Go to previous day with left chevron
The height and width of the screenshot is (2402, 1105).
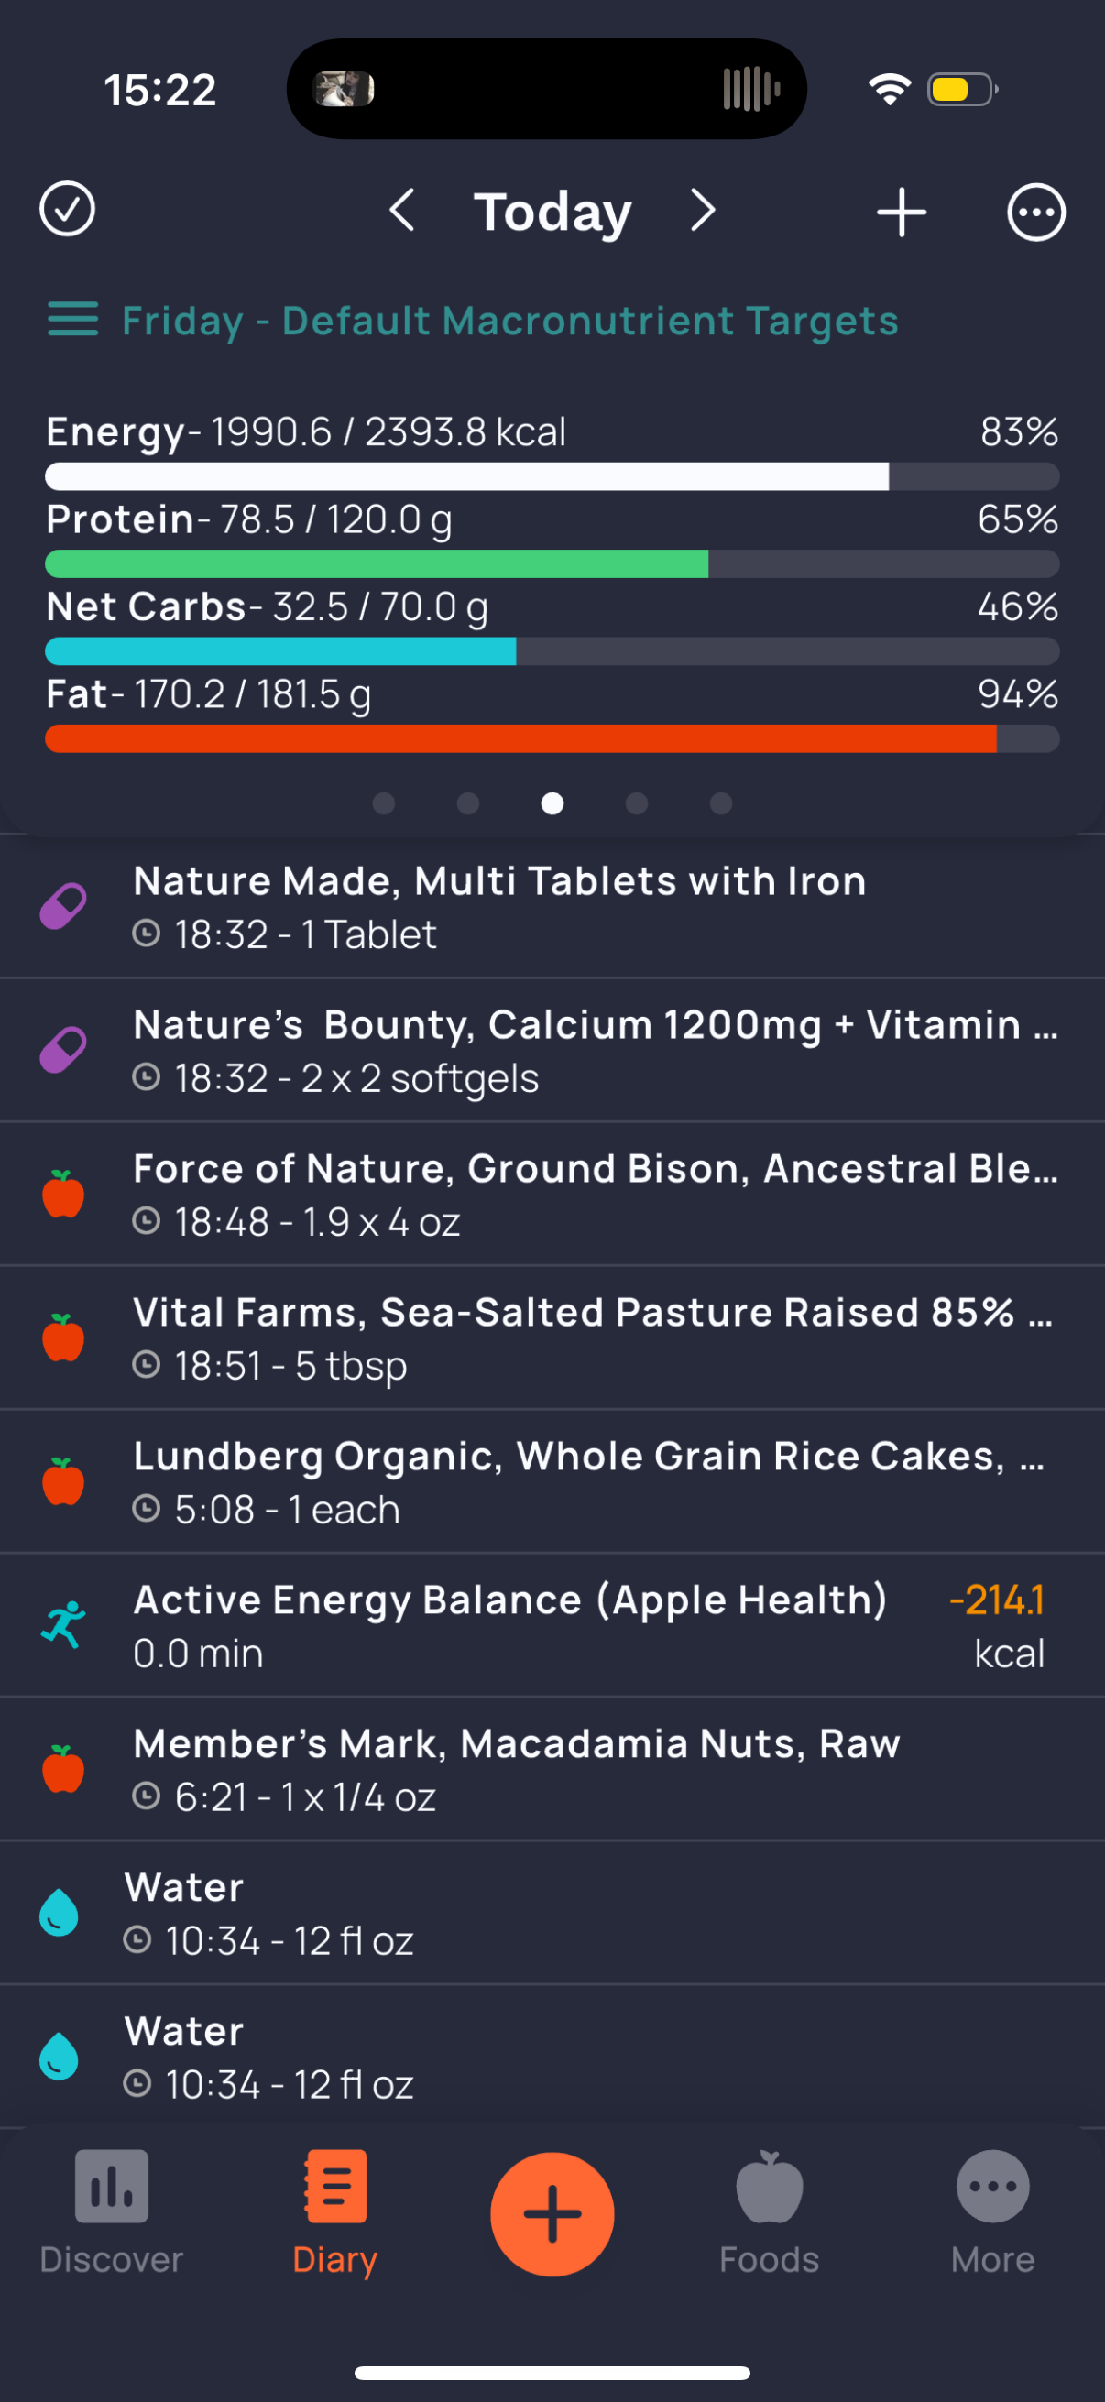pos(402,211)
